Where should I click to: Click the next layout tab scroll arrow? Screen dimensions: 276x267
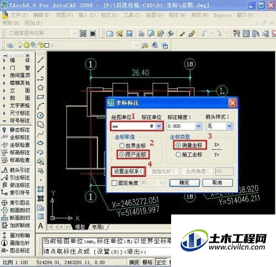coord(62,227)
